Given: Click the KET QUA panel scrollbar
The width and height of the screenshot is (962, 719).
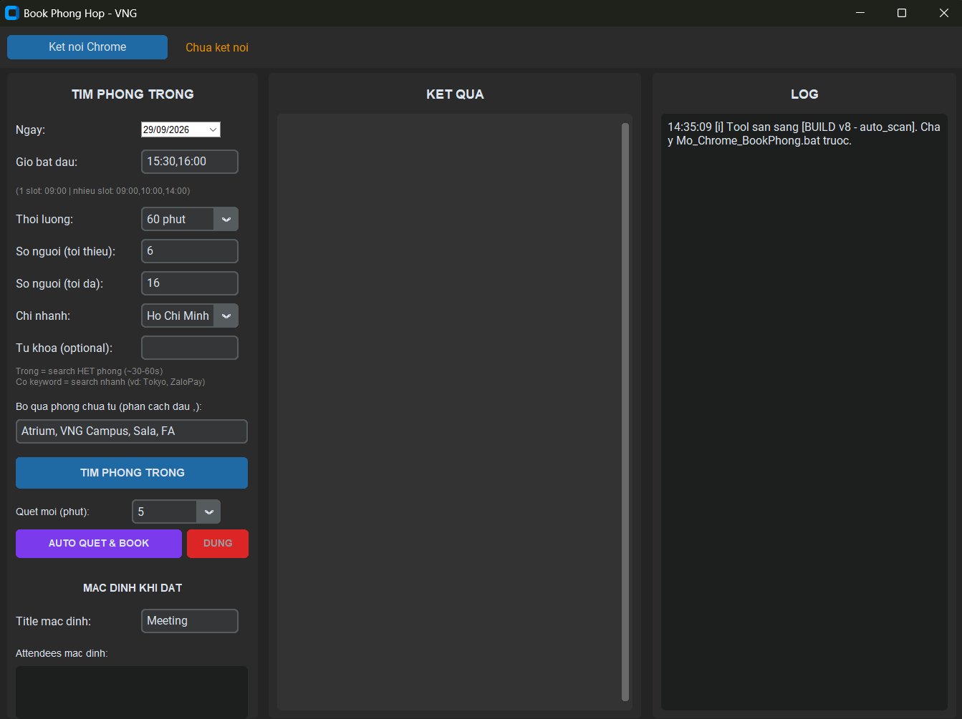Looking at the screenshot, I should pyautogui.click(x=625, y=412).
